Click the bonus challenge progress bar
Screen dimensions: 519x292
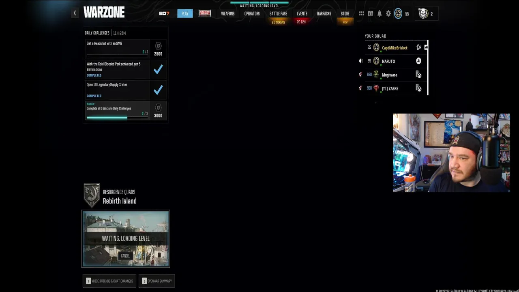tap(117, 118)
